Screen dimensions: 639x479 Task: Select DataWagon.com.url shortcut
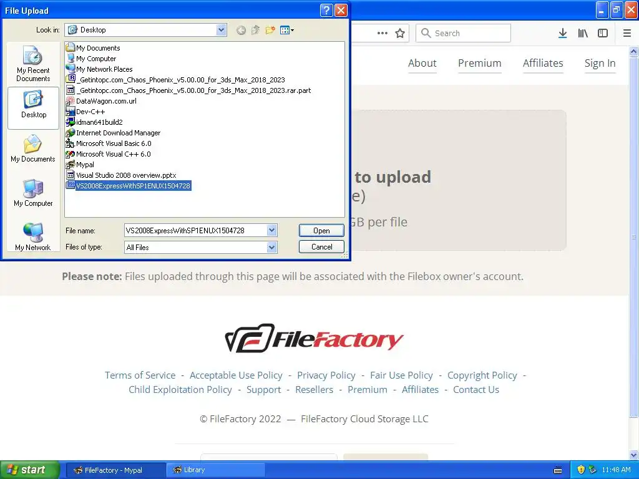(101, 101)
